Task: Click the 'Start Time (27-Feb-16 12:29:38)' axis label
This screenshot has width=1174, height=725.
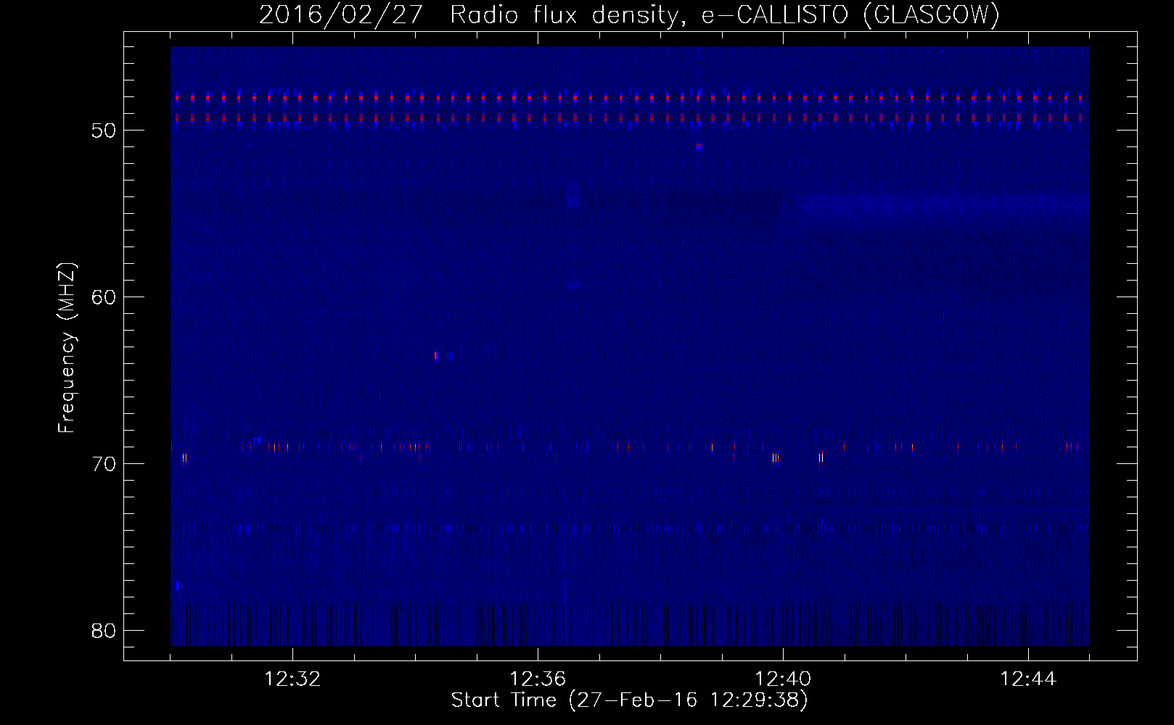Action: (x=629, y=700)
